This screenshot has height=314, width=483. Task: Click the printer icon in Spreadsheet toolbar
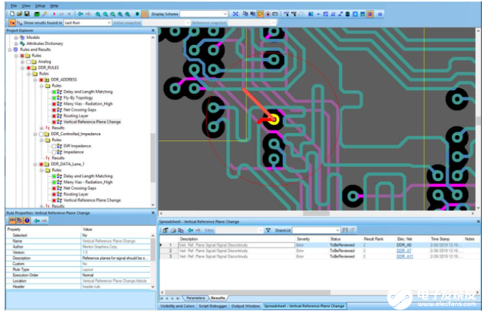coord(173,230)
